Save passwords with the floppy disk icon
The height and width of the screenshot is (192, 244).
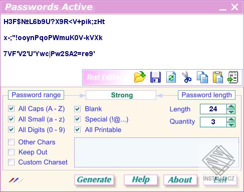(155, 77)
